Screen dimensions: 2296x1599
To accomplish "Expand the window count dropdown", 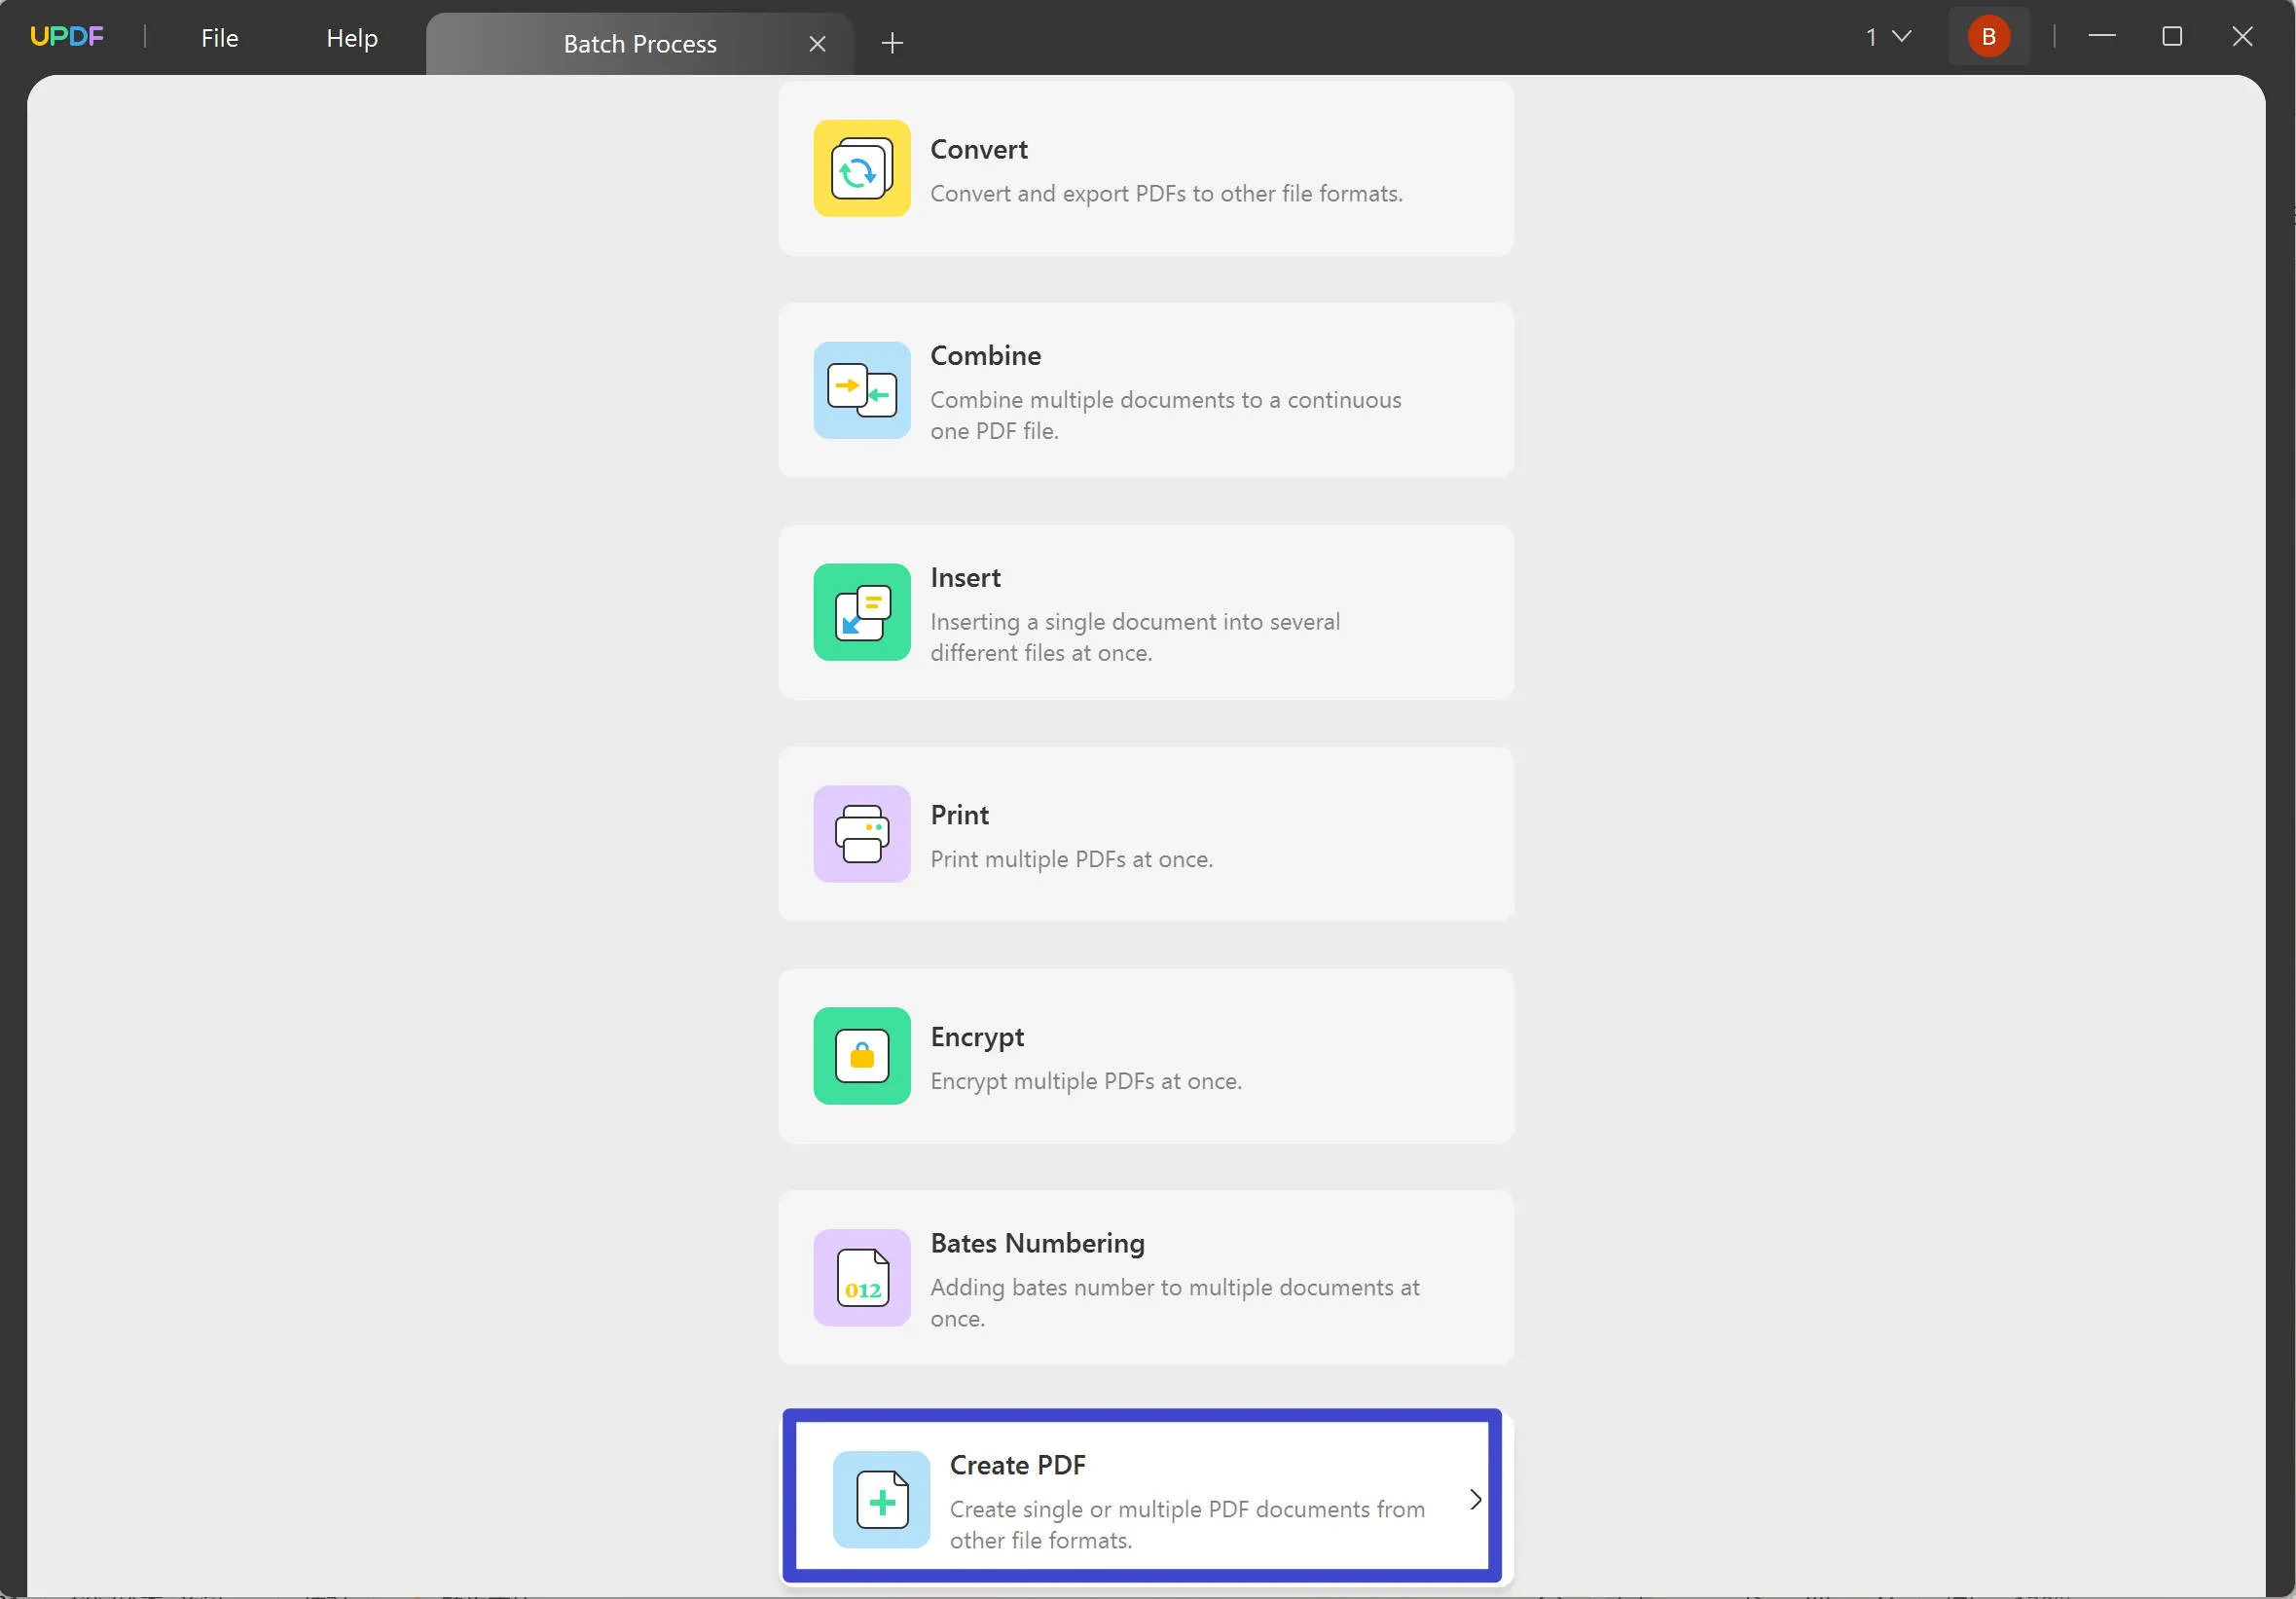I will [x=1888, y=37].
